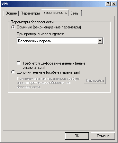Click the VPN title bar text
The width and height of the screenshot is (118, 143).
click(x=5, y=4)
